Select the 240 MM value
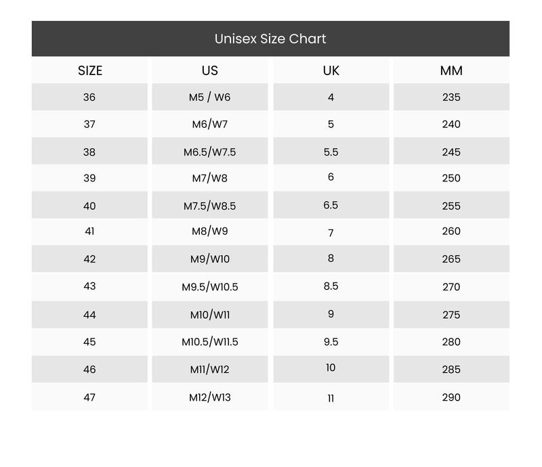The image size is (542, 467). [x=451, y=124]
